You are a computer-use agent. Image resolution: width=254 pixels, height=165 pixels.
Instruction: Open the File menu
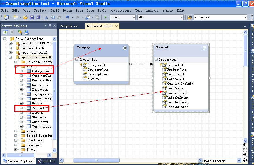pos(5,10)
